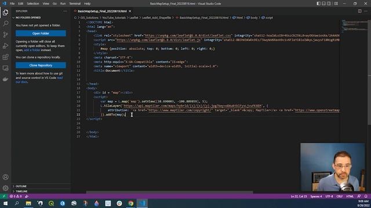Click 'Leaflet_Add_Shapefile' breadcrumb folder
The image size is (371, 208).
156,17
